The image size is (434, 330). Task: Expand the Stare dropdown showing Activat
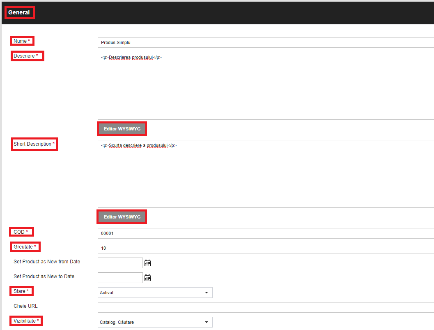coord(155,293)
